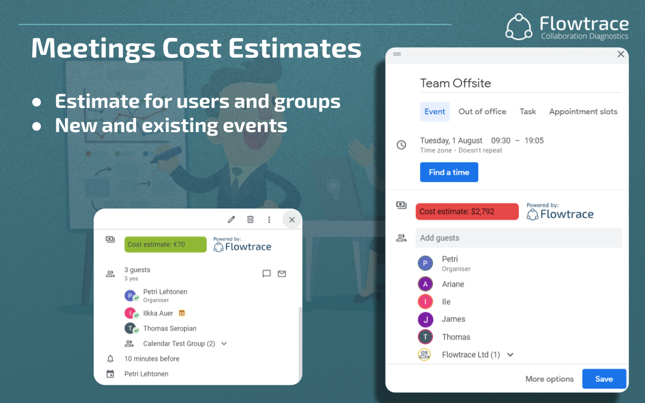Open the Appointment slots tab
Viewport: 645px width, 403px height.
point(583,111)
